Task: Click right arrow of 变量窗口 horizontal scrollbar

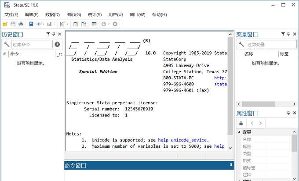Action: (x=295, y=104)
